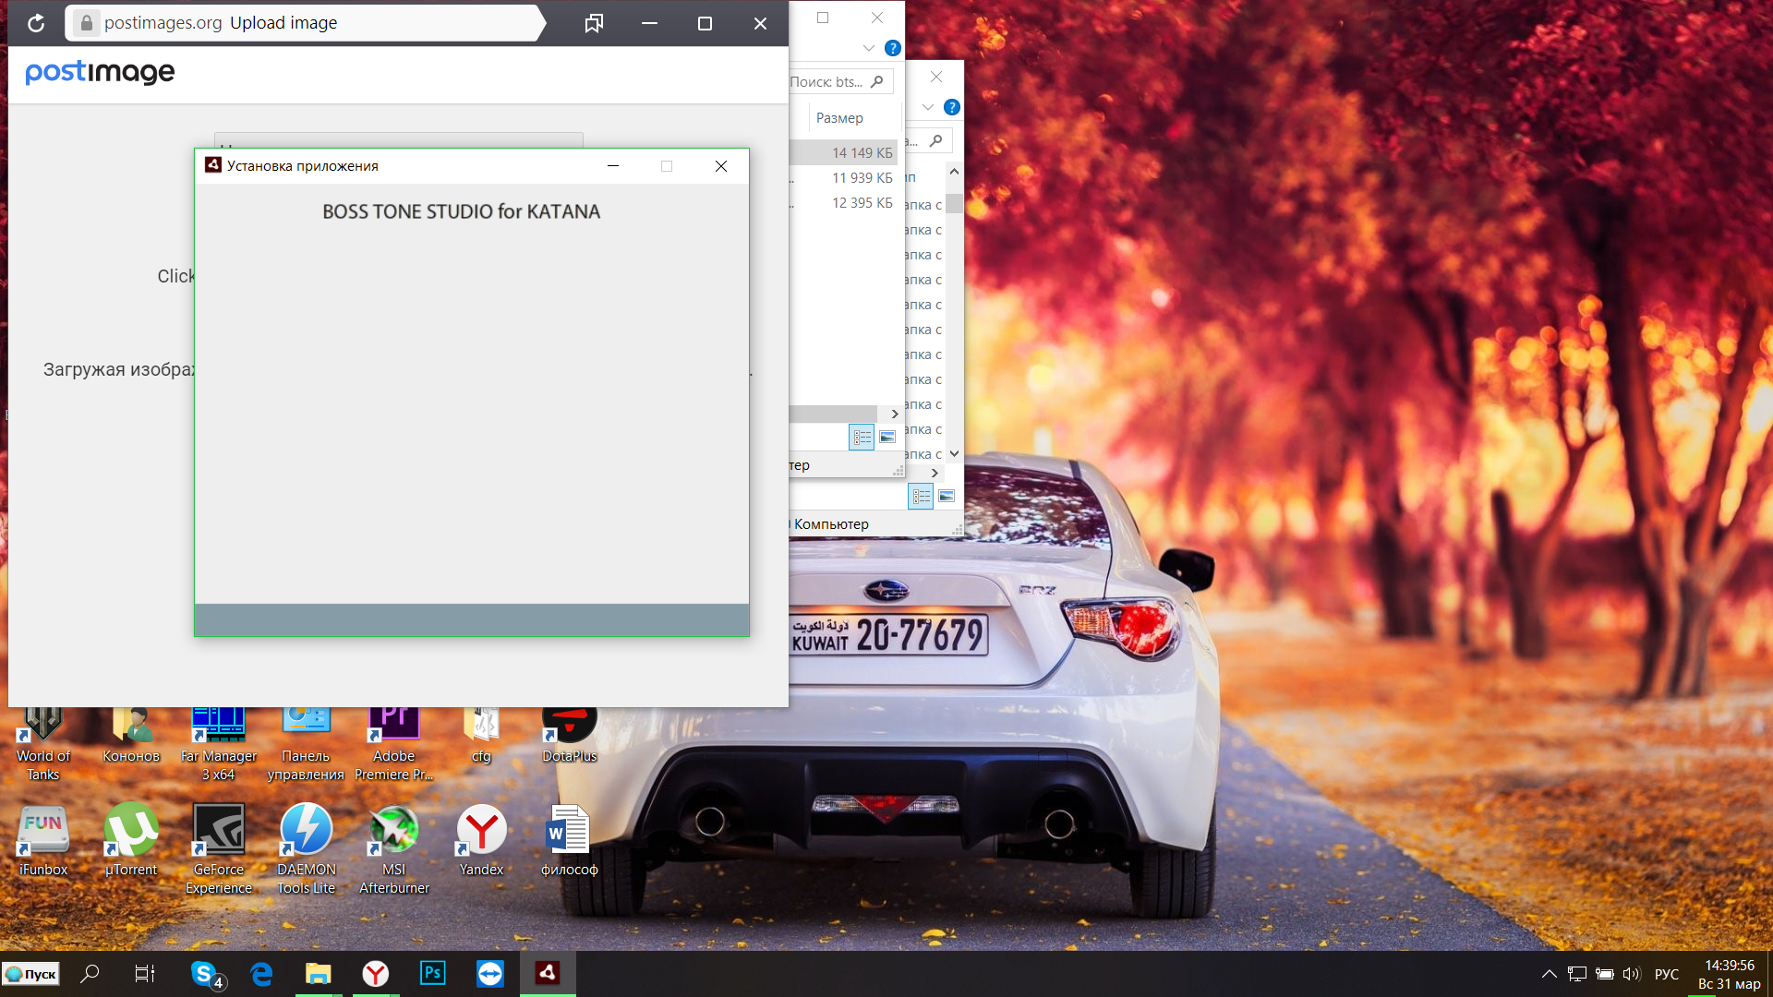The width and height of the screenshot is (1773, 997).
Task: Click the postimage logo
Action: 100,72
